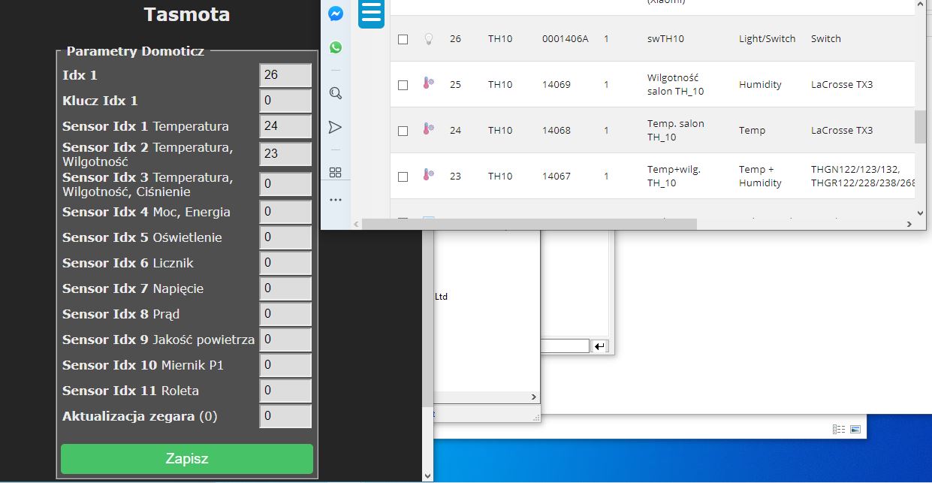Tick the checkbox for device 23 Temp+wilg.
This screenshot has width=932, height=483.
(403, 177)
